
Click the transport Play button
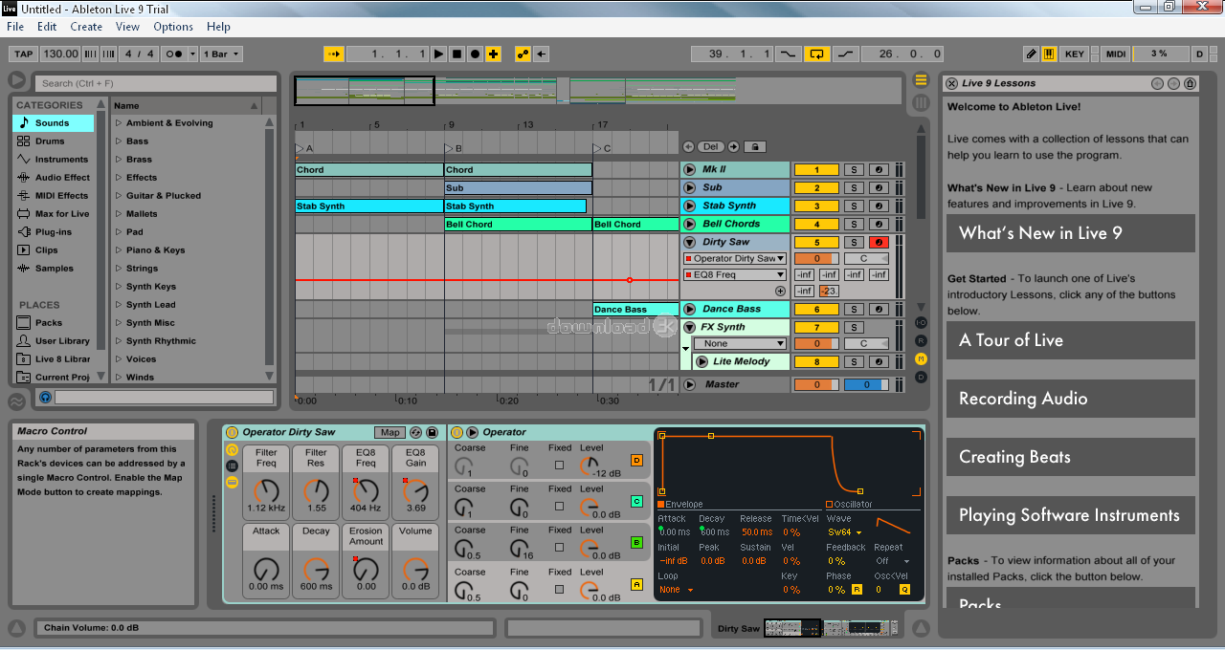[438, 54]
